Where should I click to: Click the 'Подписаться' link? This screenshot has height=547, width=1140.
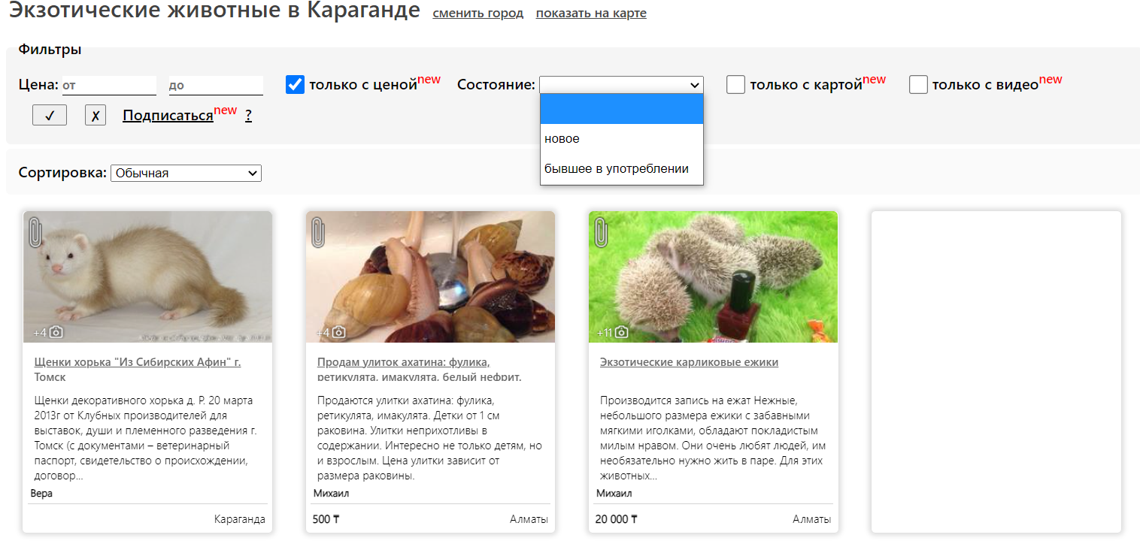point(168,116)
